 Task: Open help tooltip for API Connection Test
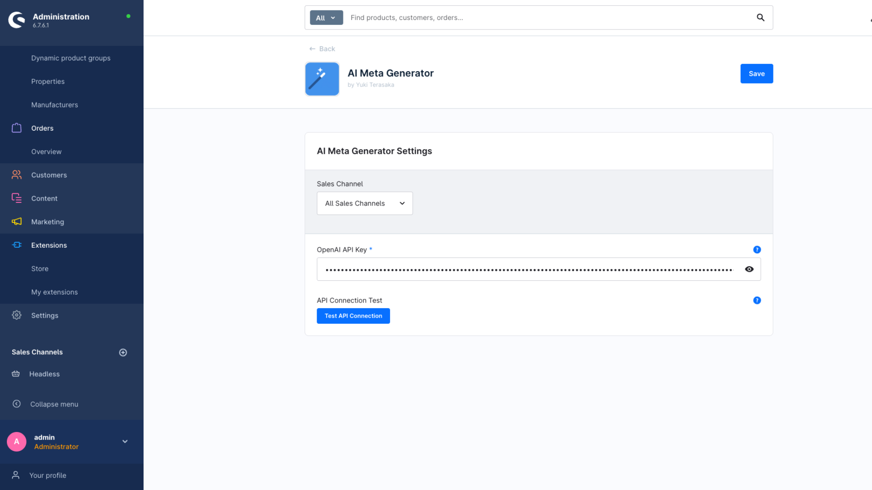pyautogui.click(x=757, y=300)
